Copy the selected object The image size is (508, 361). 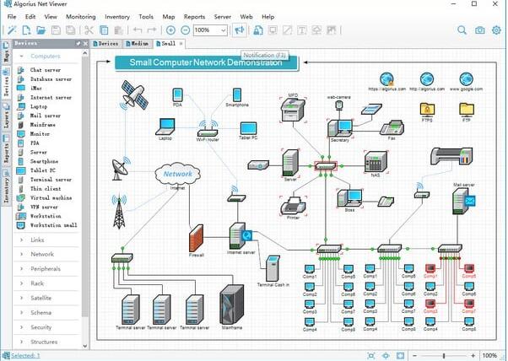[x=104, y=30]
